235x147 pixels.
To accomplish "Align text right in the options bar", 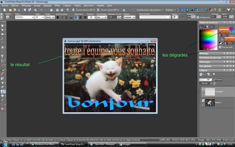I will (85, 17).
